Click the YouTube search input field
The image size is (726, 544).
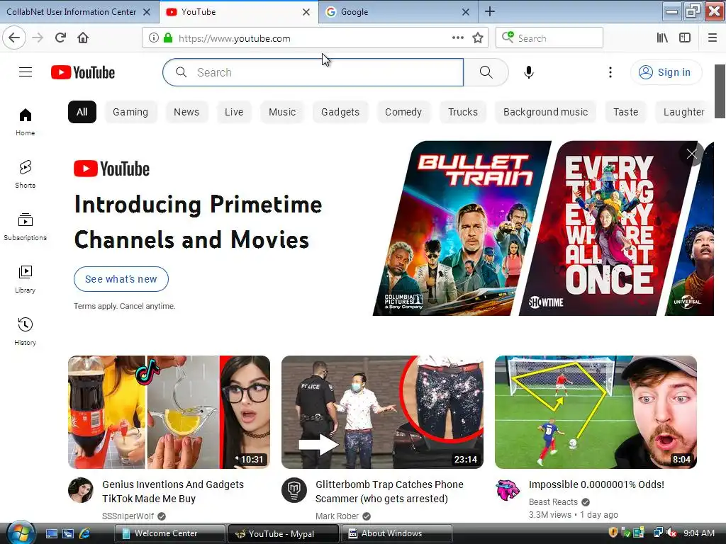[x=313, y=72]
